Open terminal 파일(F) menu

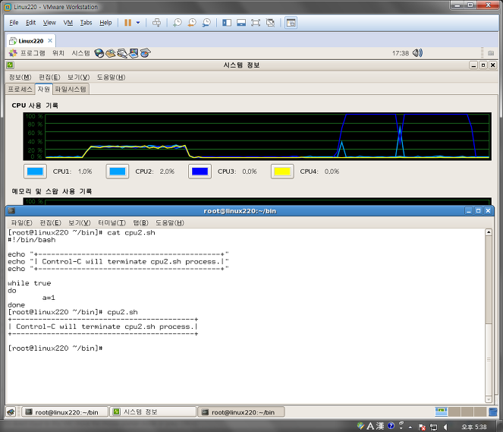21,222
